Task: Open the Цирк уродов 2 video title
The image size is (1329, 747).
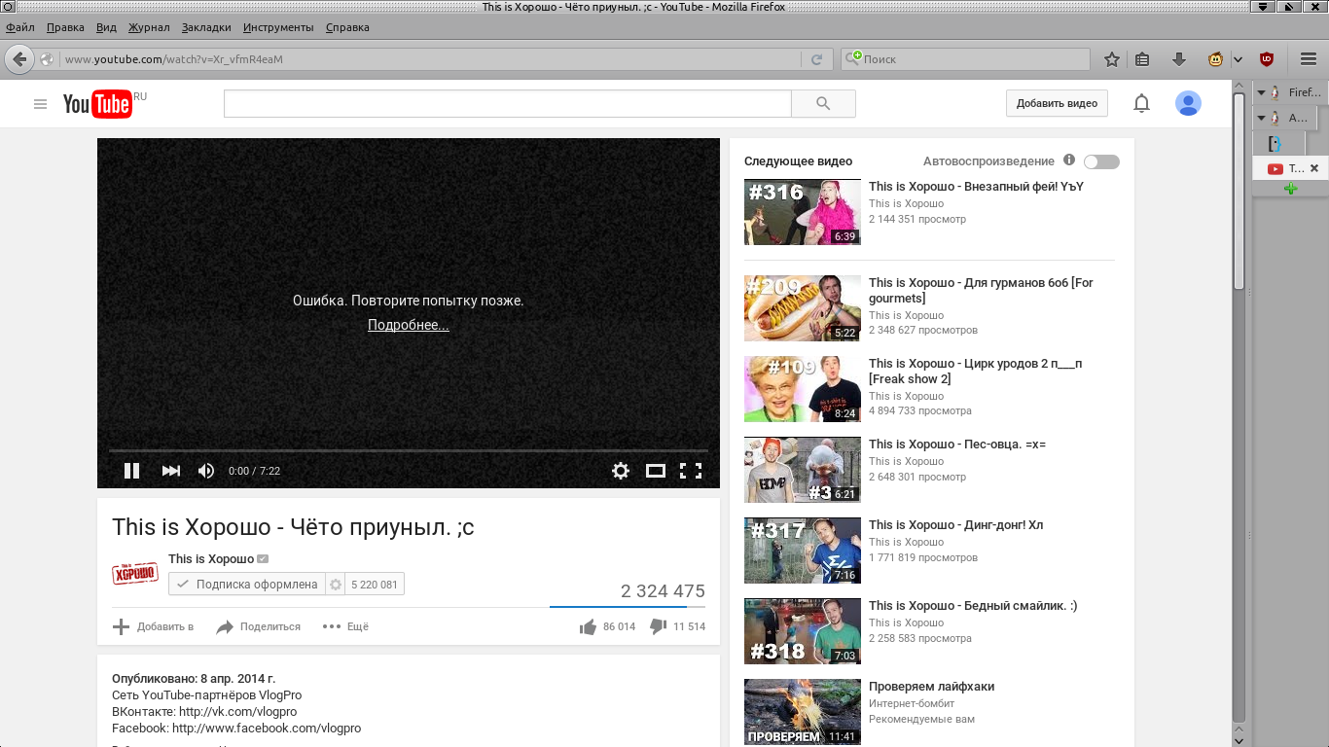Action: (x=975, y=371)
